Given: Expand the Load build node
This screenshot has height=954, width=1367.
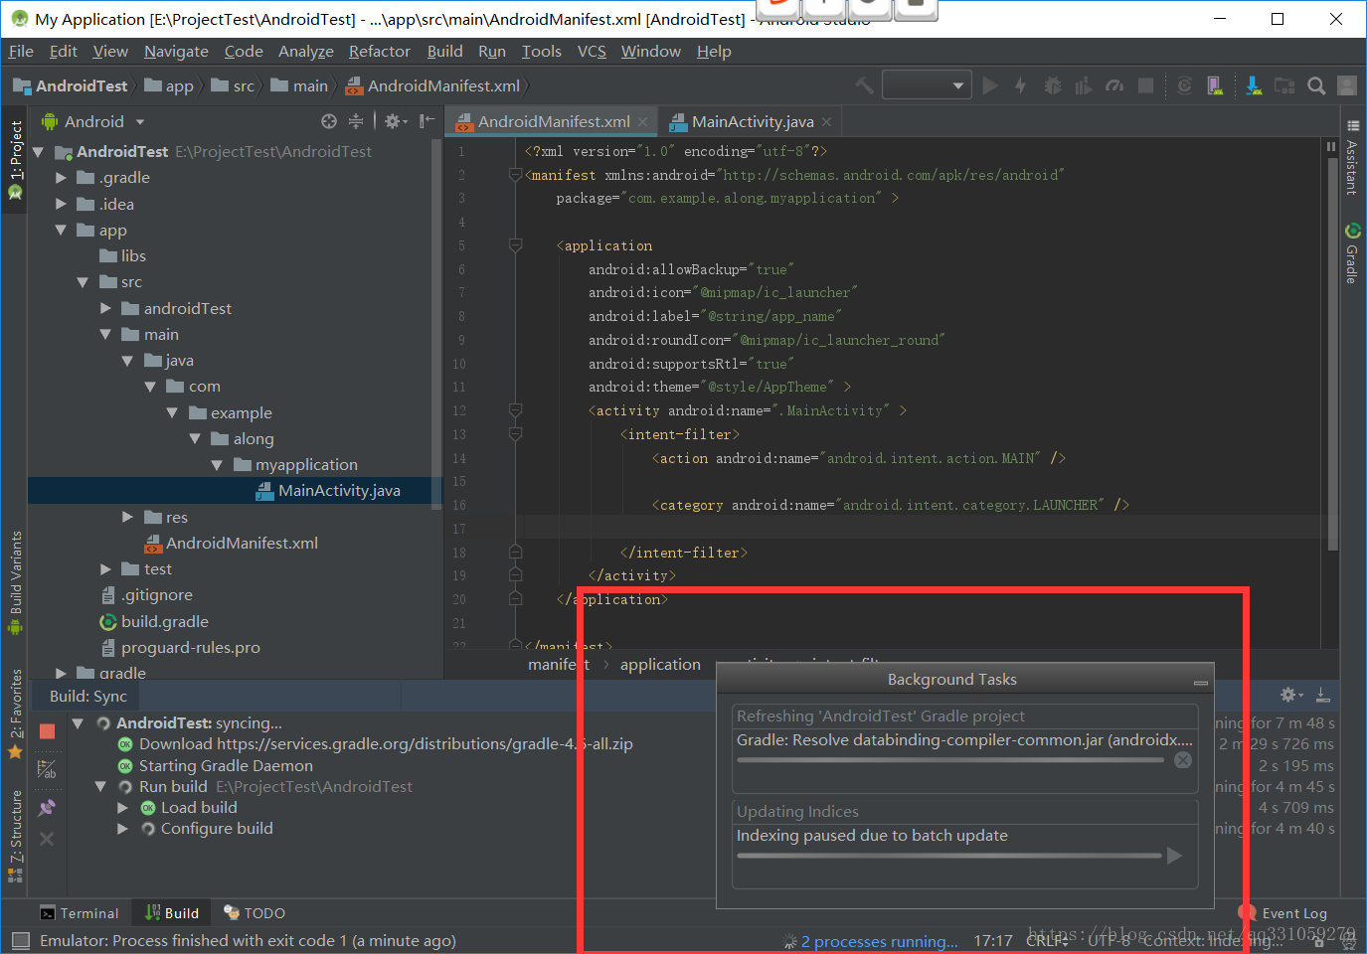Looking at the screenshot, I should click(122, 808).
